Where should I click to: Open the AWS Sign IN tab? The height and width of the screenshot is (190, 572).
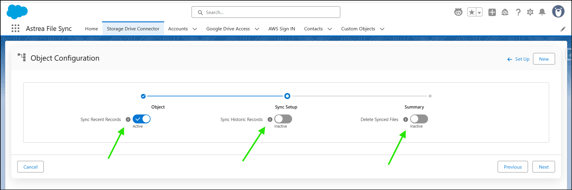[281, 29]
